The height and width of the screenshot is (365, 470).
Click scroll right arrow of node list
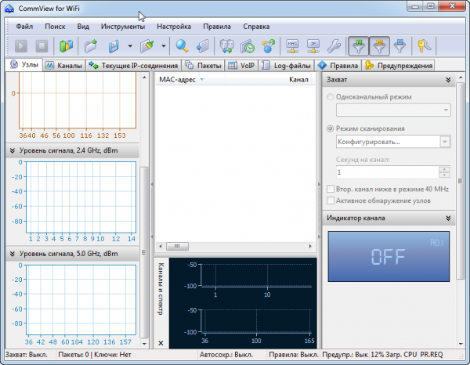coord(310,246)
